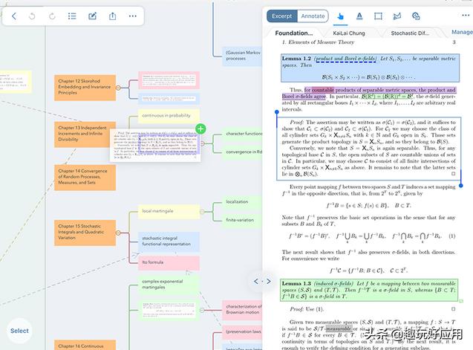Select the local martingale node

pyautogui.click(x=169, y=211)
